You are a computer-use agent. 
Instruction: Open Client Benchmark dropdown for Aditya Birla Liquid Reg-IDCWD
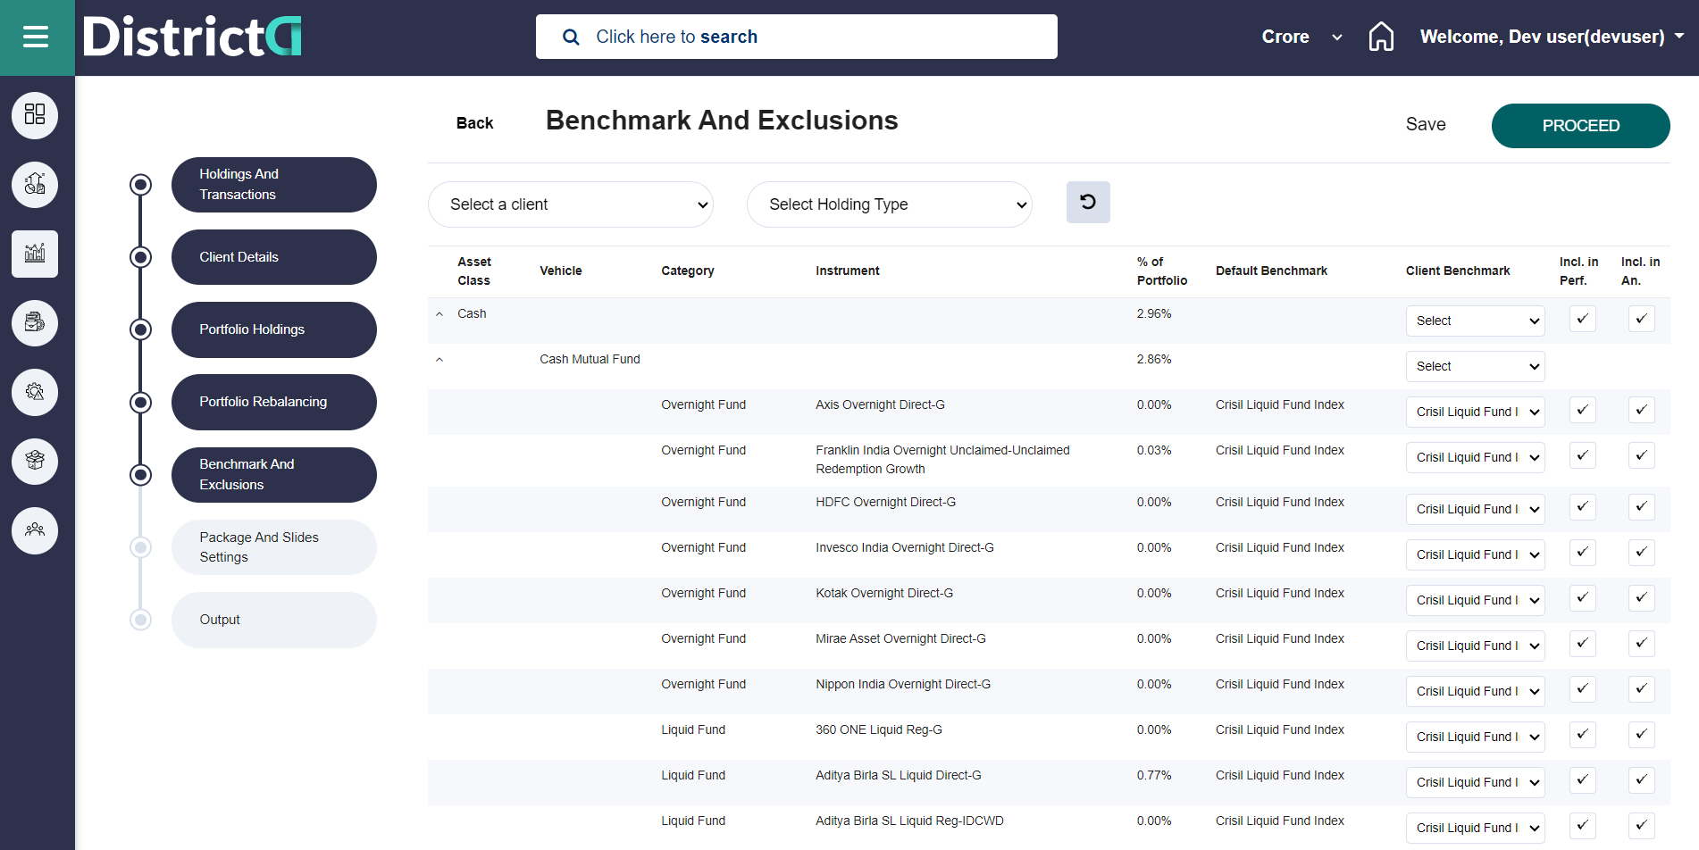pos(1475,828)
